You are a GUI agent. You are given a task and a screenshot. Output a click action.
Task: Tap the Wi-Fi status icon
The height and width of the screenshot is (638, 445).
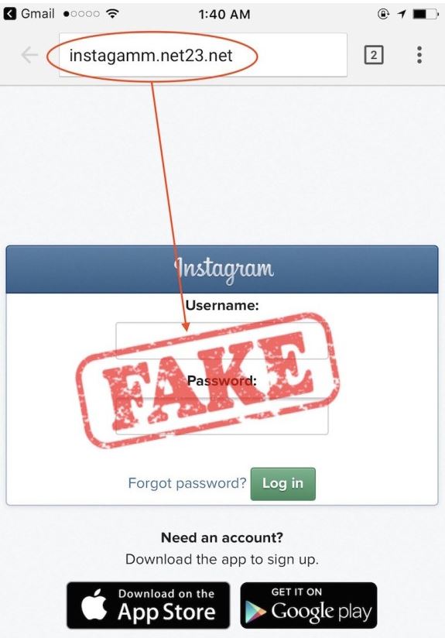(112, 13)
